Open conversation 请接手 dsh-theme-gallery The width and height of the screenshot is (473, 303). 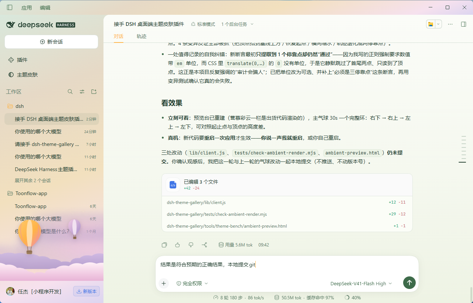[x=51, y=144]
